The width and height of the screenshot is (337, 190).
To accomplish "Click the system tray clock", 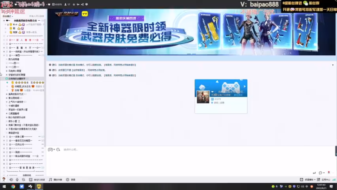I will 321,186.
